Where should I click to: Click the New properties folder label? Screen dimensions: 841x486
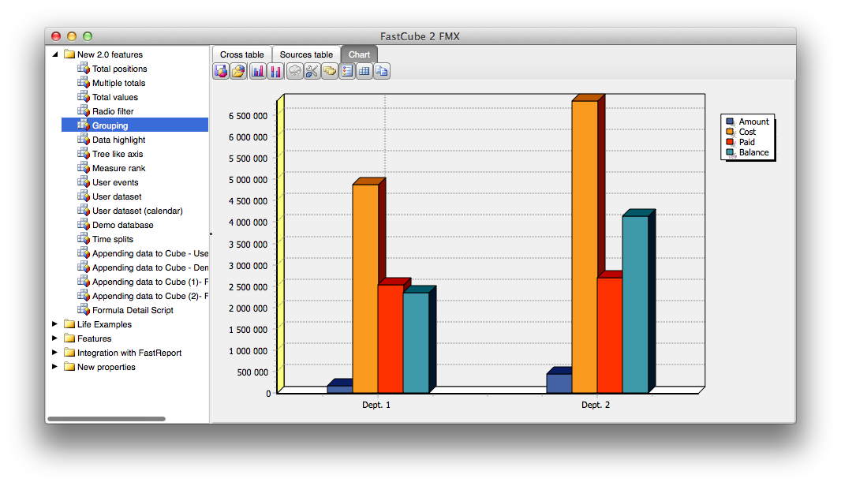point(107,367)
